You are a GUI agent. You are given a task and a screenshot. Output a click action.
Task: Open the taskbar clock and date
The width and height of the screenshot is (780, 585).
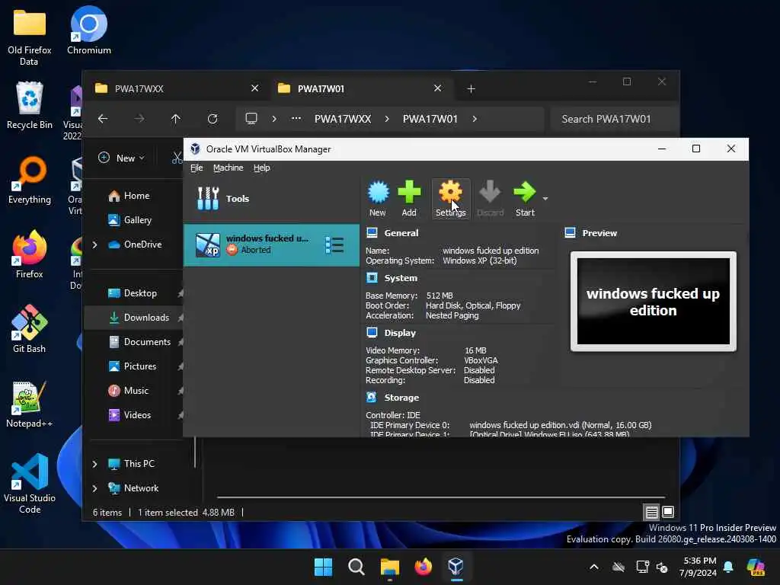(x=698, y=567)
